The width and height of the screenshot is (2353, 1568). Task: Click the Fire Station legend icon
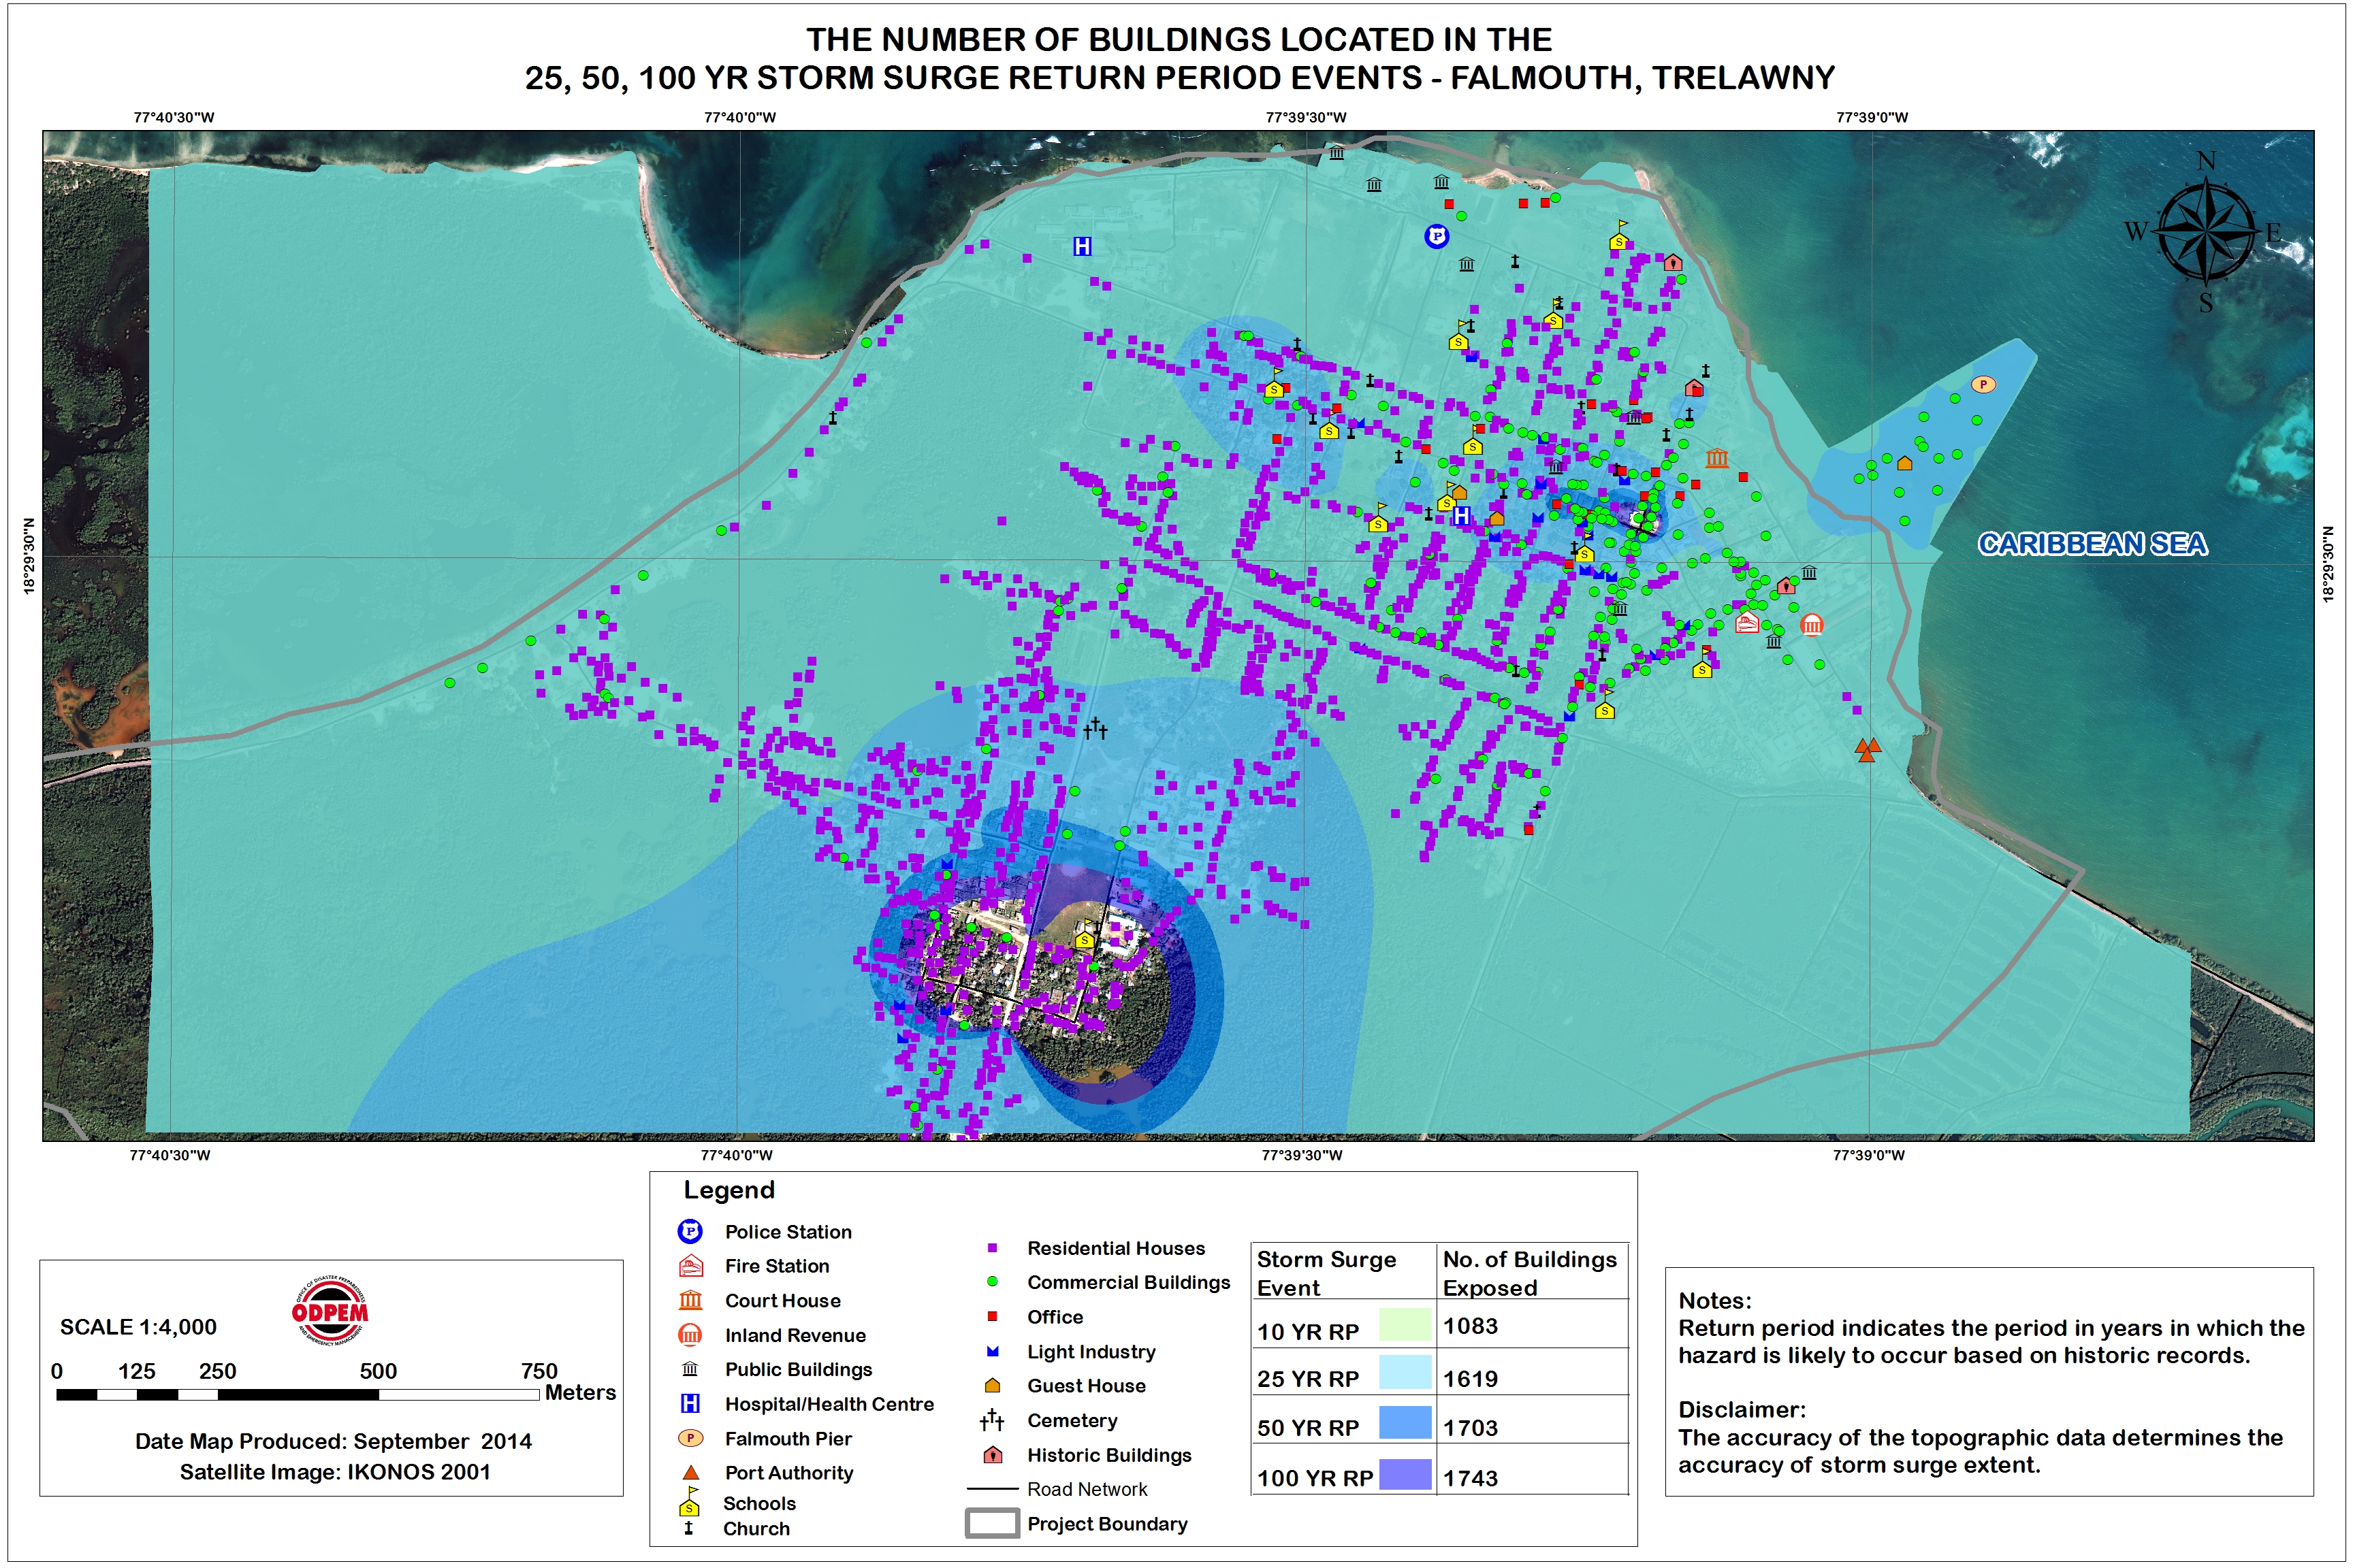[x=690, y=1267]
